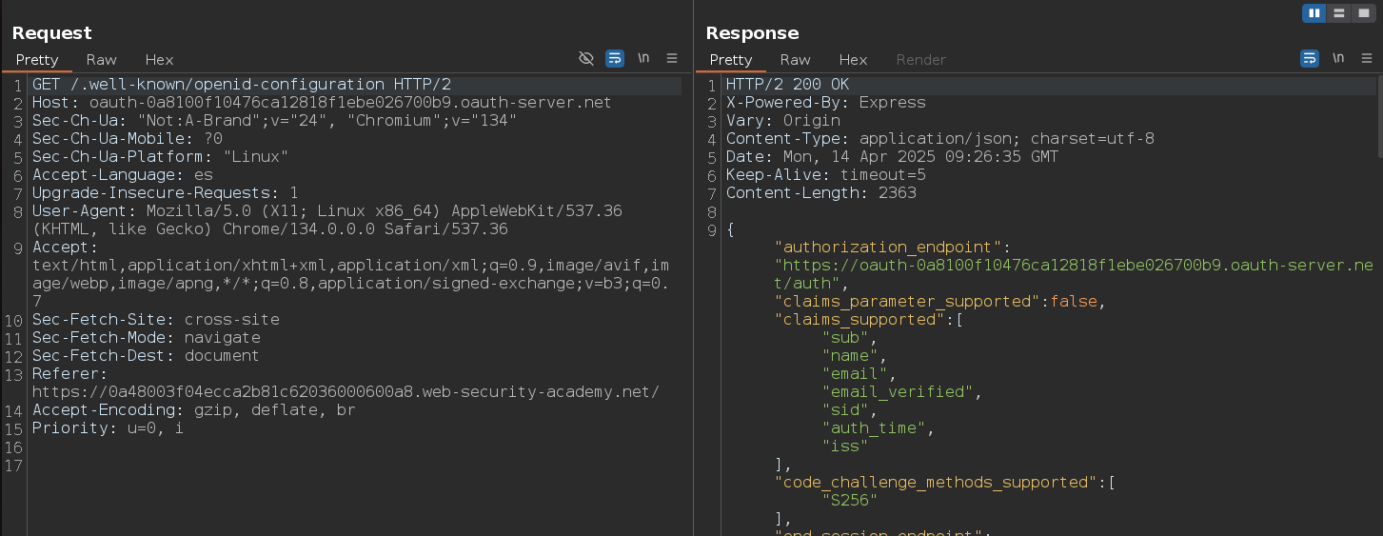Select the combined single-pane layout icon

pyautogui.click(x=1363, y=12)
